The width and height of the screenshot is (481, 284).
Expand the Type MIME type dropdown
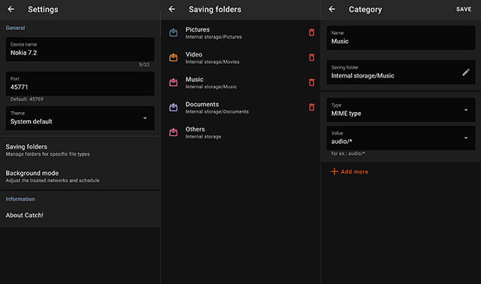pos(466,110)
